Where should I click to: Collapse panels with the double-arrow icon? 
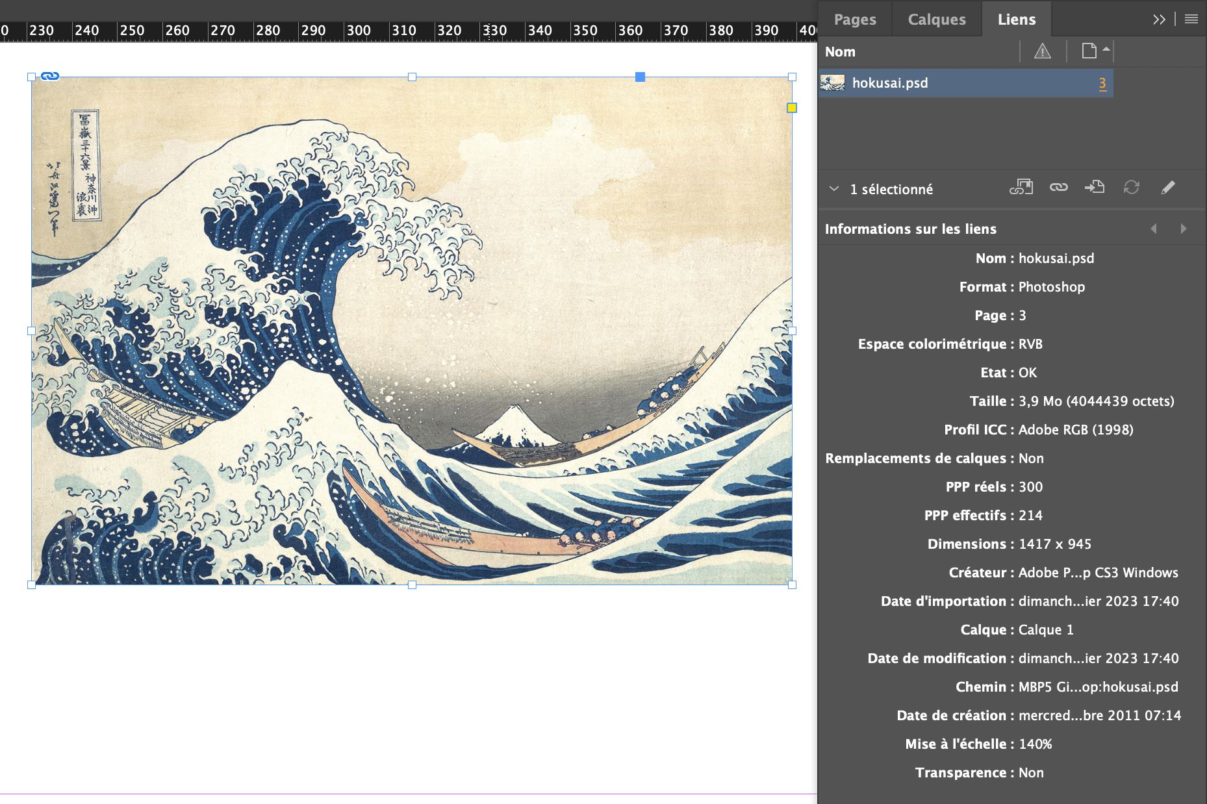tap(1158, 19)
